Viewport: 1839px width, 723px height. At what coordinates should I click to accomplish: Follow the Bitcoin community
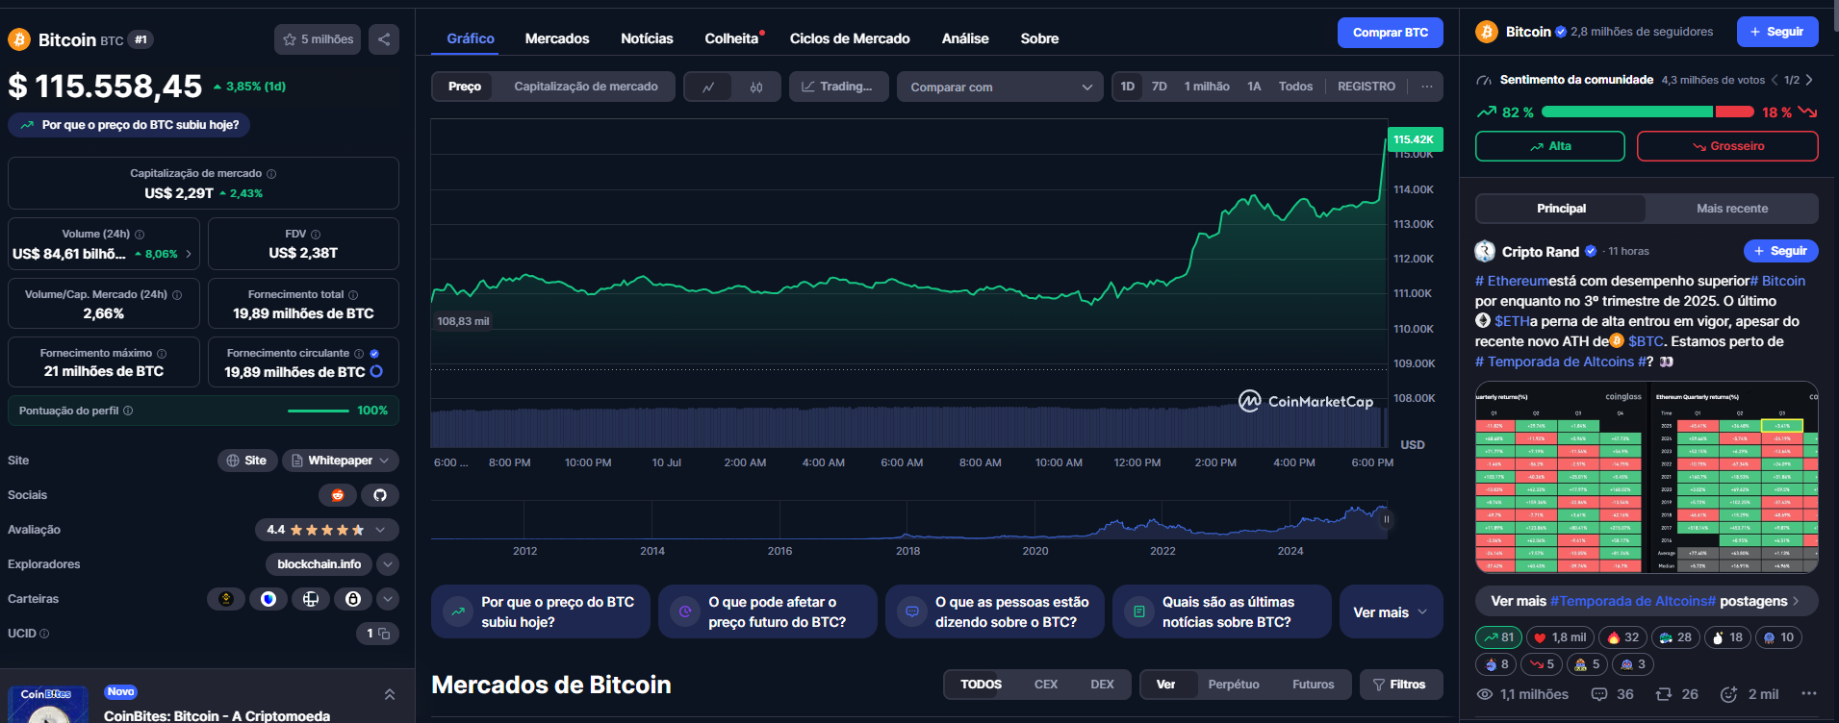[1777, 32]
